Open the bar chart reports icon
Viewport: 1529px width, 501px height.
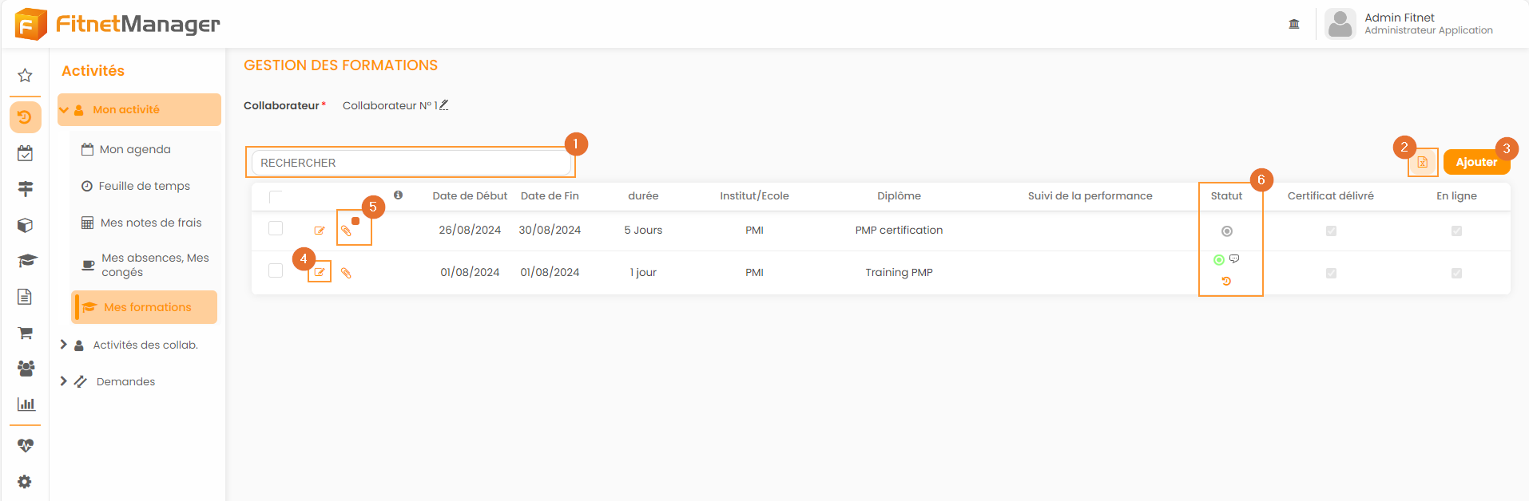tap(26, 404)
